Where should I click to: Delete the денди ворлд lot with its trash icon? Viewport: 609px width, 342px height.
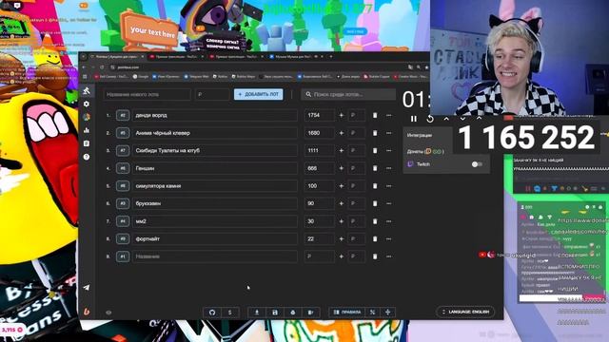click(x=375, y=115)
